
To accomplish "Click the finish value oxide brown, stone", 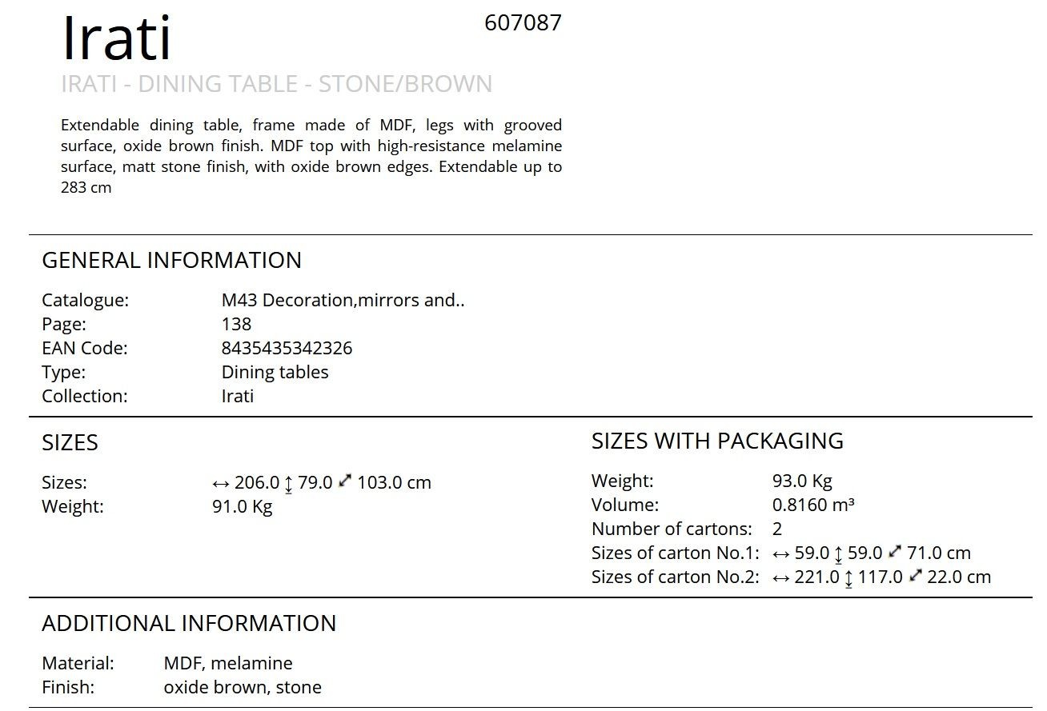I will click(x=243, y=688).
